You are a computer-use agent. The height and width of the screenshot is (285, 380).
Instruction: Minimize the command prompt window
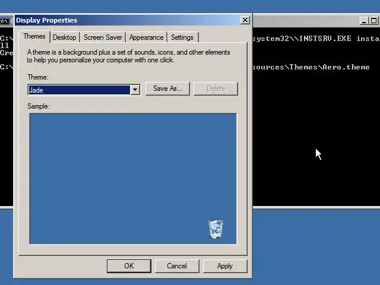click(364, 21)
